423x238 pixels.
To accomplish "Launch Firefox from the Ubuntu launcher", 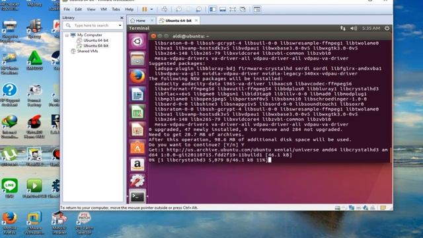I will coord(137,77).
